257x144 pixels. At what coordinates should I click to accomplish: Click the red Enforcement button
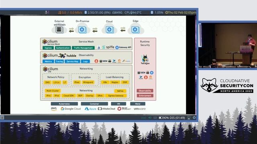(145, 96)
